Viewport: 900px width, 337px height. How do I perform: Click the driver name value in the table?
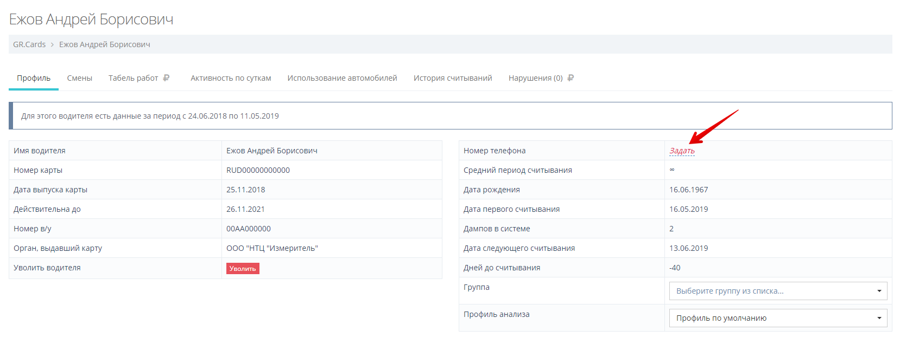(272, 151)
